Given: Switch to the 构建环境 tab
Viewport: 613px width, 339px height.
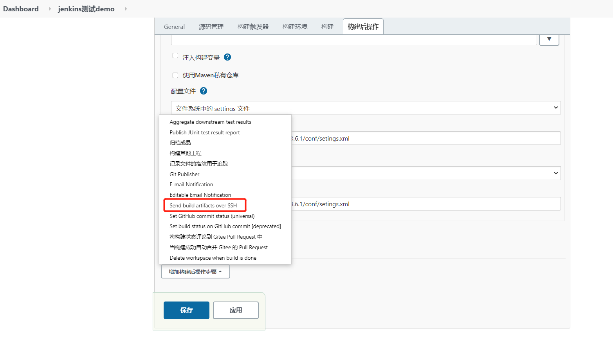Looking at the screenshot, I should coord(295,27).
